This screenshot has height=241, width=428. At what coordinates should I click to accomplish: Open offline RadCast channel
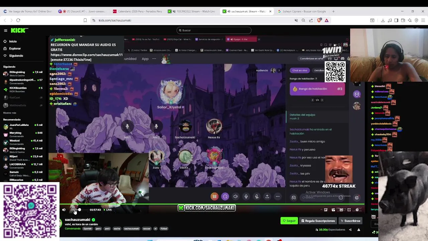23,97
